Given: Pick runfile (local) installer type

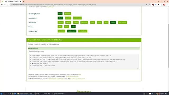Looking at the screenshot, I should click(83, 31).
